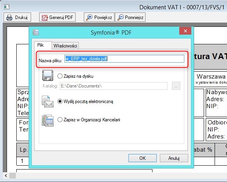Confirm with the OK button
This screenshot has width=227, height=182.
point(142,158)
